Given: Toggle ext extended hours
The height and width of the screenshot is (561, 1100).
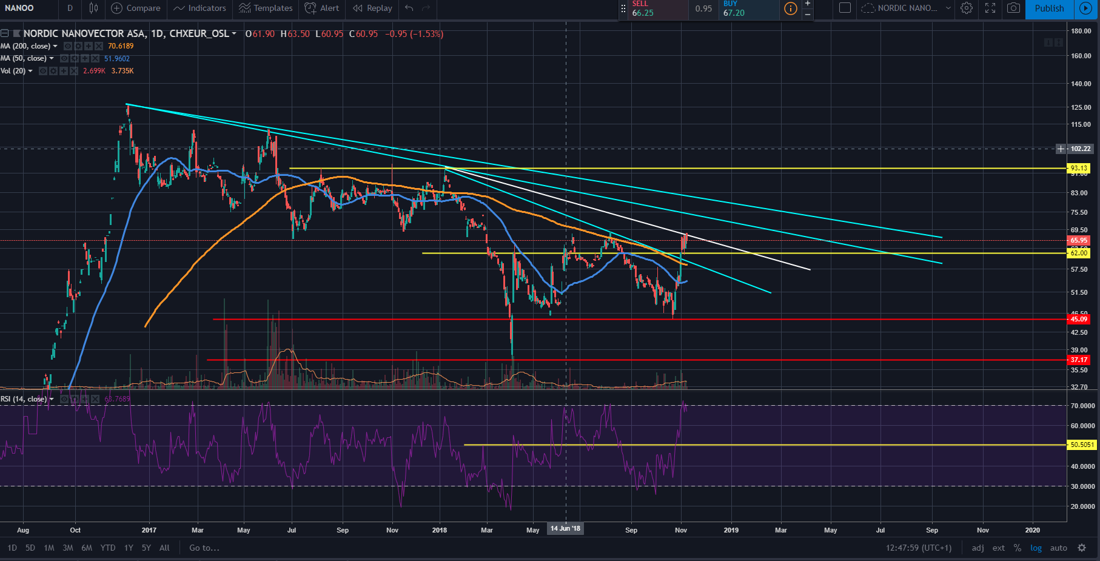Looking at the screenshot, I should (999, 548).
